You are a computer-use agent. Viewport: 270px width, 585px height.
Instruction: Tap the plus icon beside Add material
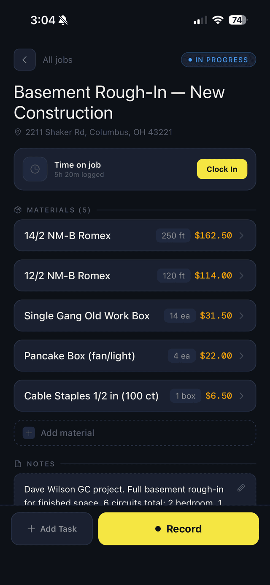click(x=29, y=433)
